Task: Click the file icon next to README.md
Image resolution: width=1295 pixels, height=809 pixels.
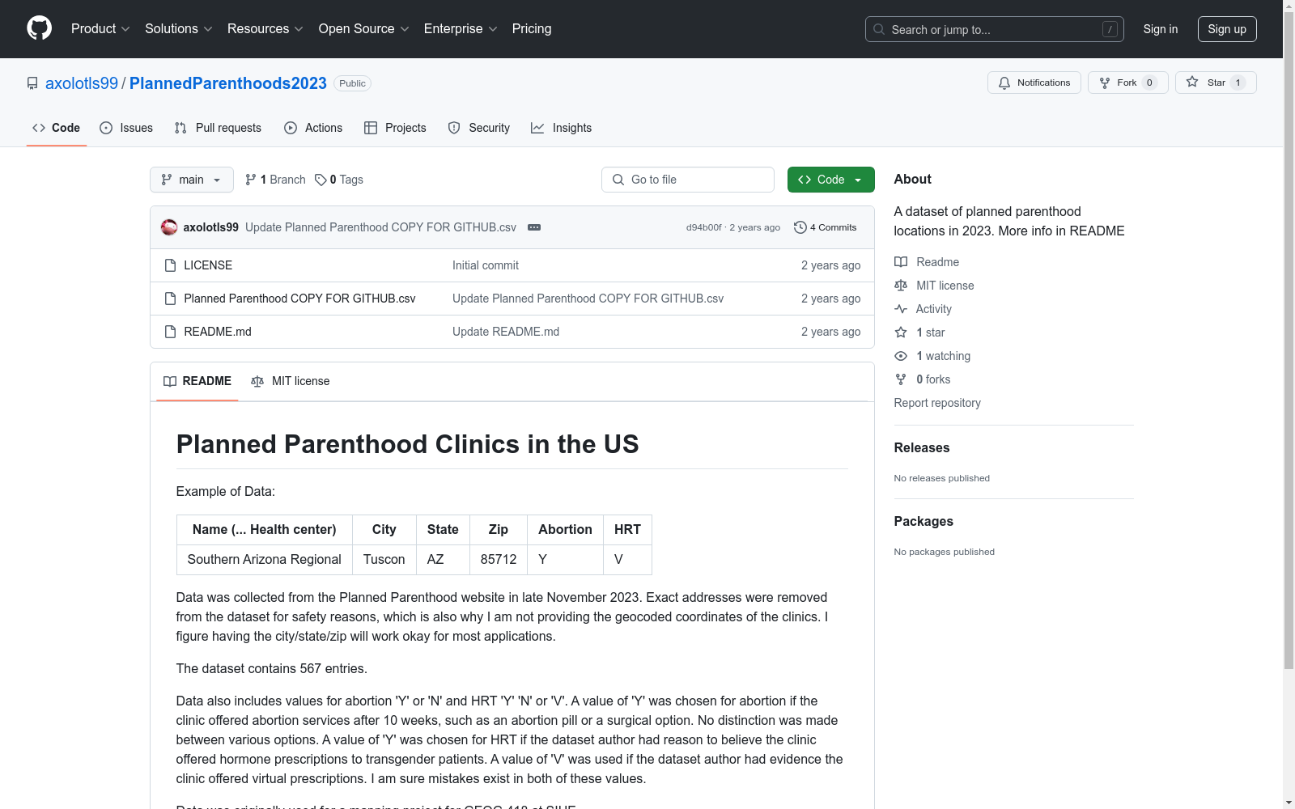Action: point(170,332)
